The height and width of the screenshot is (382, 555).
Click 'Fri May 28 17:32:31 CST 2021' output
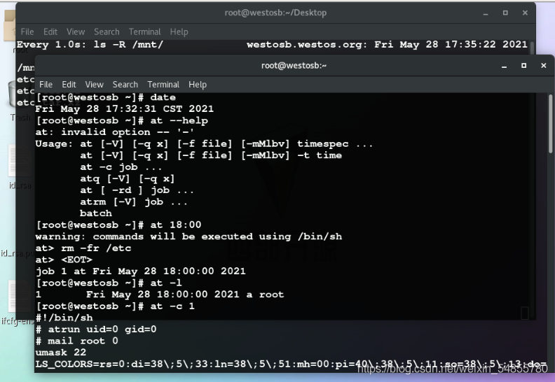124,109
